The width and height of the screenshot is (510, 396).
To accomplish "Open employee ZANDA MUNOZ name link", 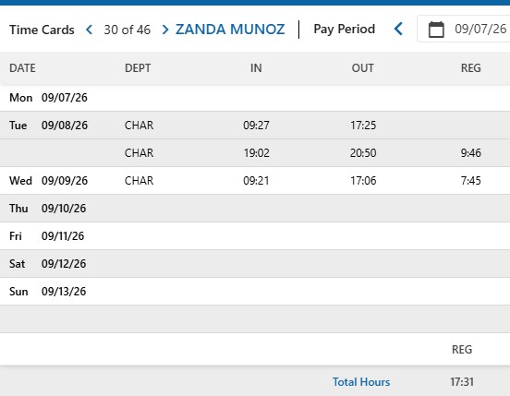I will tap(230, 30).
